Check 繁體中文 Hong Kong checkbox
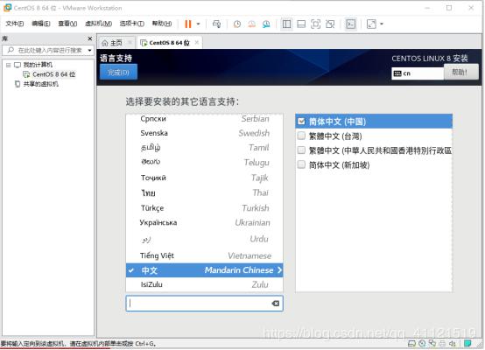This screenshot has width=485, height=350. click(301, 150)
